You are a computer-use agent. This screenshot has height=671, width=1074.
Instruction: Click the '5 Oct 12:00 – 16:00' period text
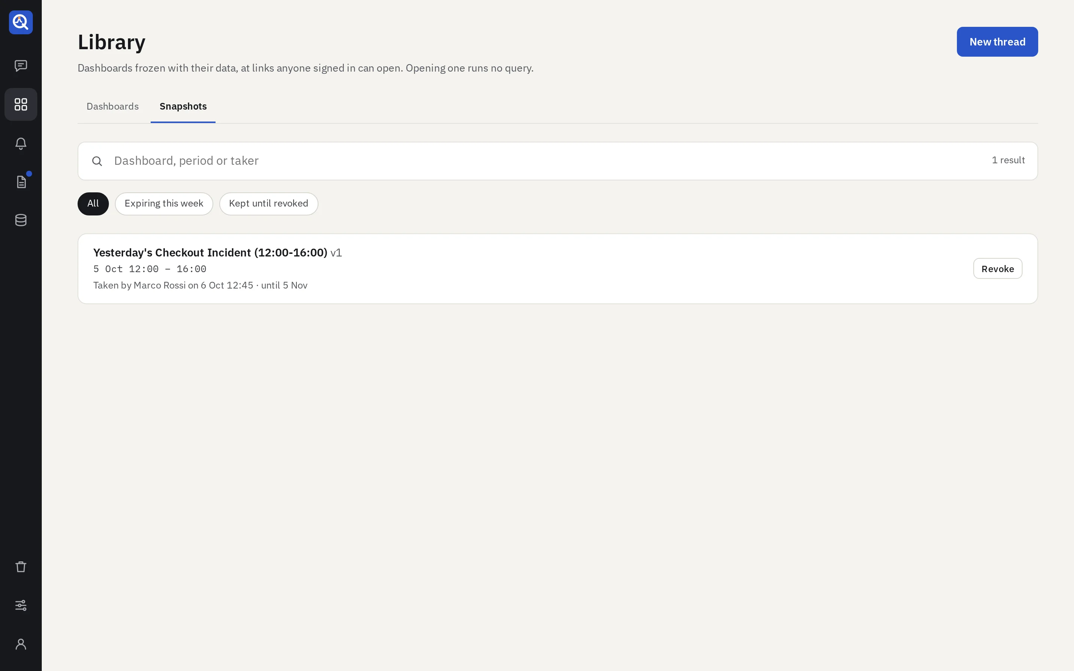coord(150,269)
